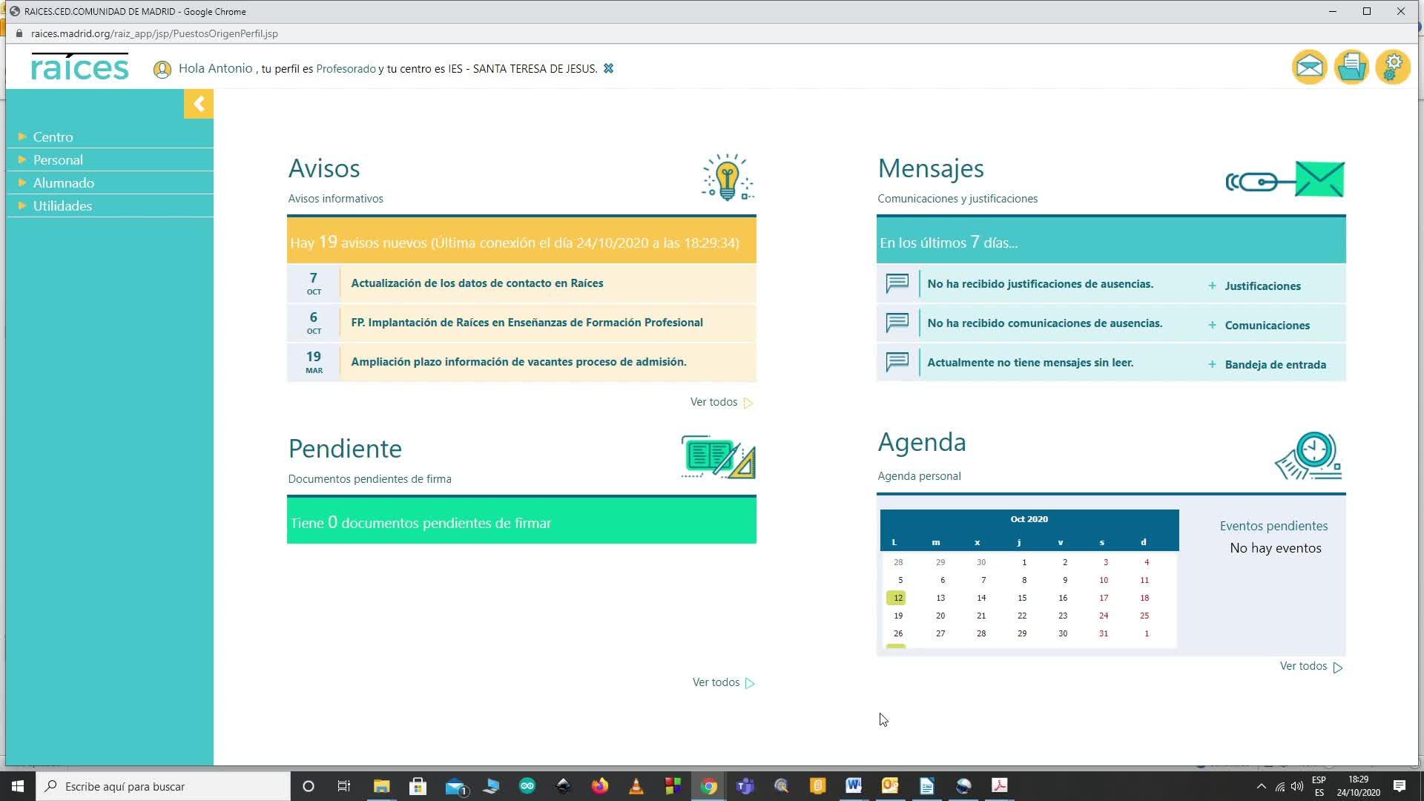Click the user profile avatar icon
The height and width of the screenshot is (801, 1424).
[162, 70]
